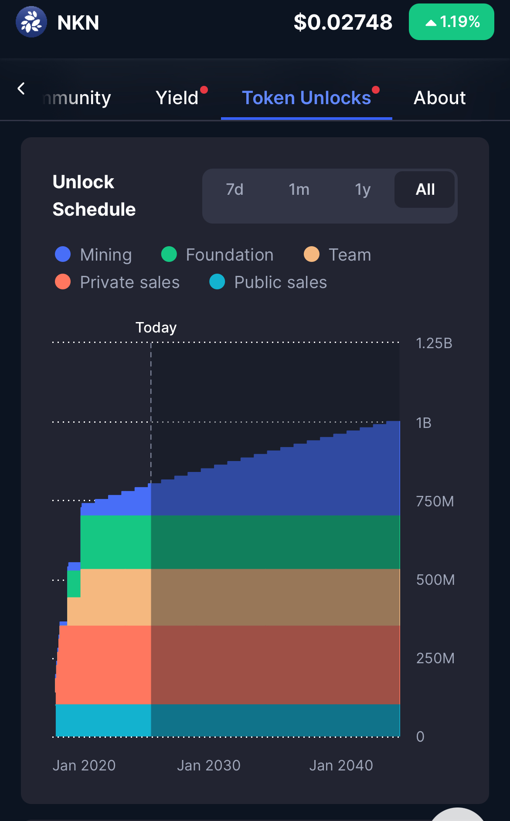Click the 500M axis value
Image resolution: width=510 pixels, height=821 pixels.
(x=435, y=580)
